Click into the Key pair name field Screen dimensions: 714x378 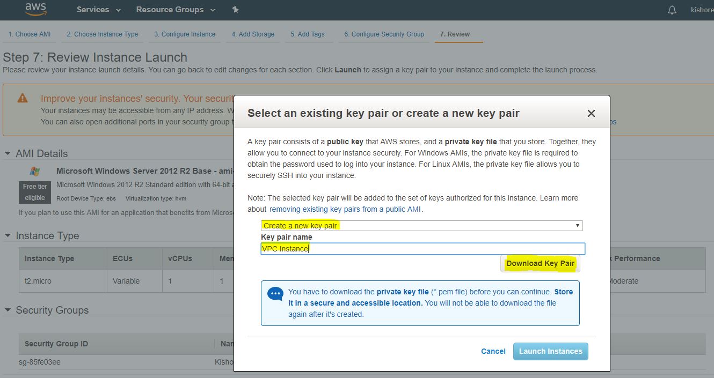[x=422, y=249]
